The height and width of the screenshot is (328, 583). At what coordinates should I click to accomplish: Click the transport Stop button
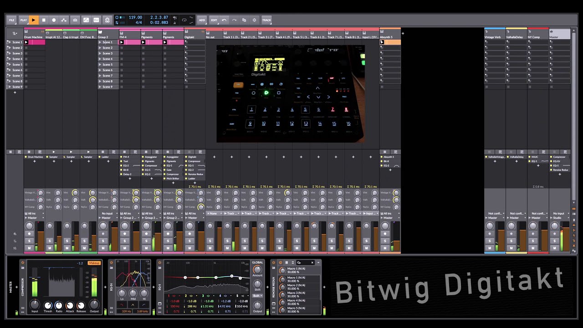(44, 20)
